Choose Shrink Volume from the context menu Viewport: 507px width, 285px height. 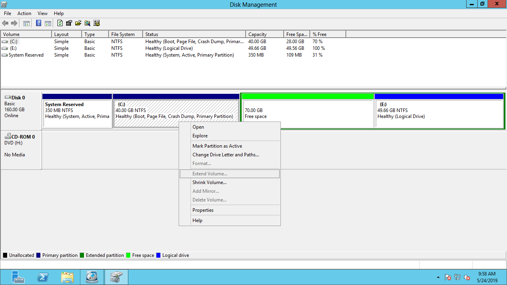209,182
